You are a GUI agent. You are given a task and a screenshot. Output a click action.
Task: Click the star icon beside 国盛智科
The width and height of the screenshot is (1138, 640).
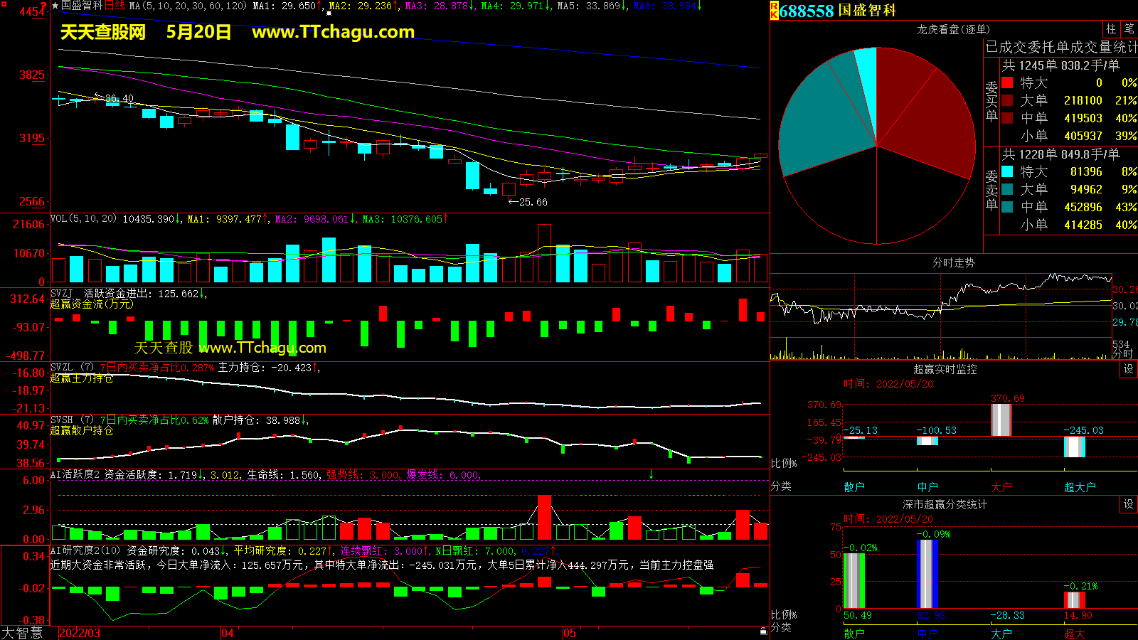(55, 6)
